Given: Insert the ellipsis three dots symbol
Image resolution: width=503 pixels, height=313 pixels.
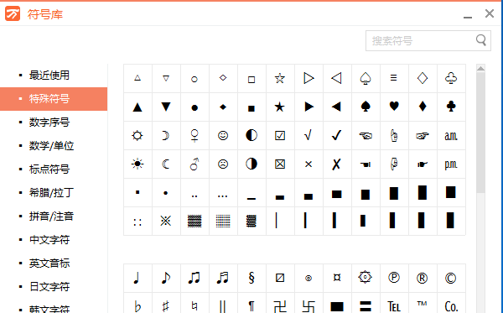Looking at the screenshot, I should (x=223, y=193).
